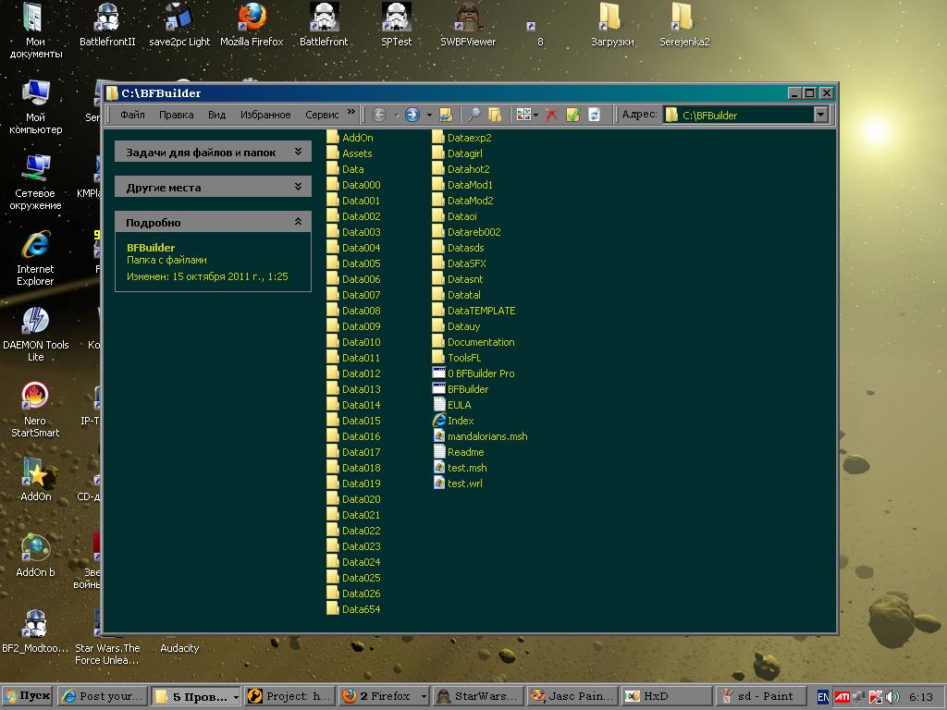Select the Documentation folder

click(x=473, y=342)
